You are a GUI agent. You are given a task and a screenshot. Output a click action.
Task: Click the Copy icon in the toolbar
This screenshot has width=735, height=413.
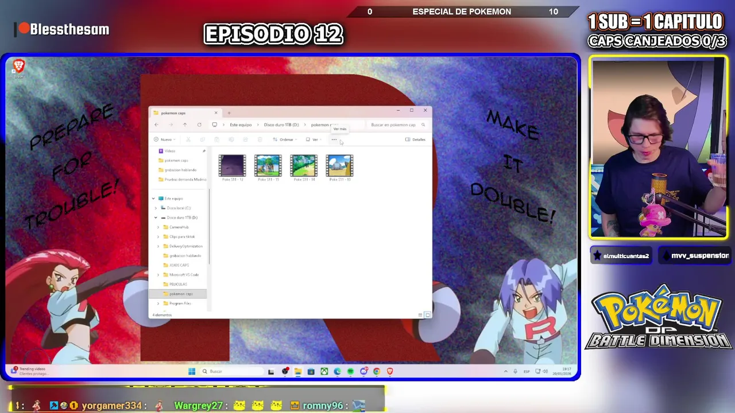[x=202, y=139]
